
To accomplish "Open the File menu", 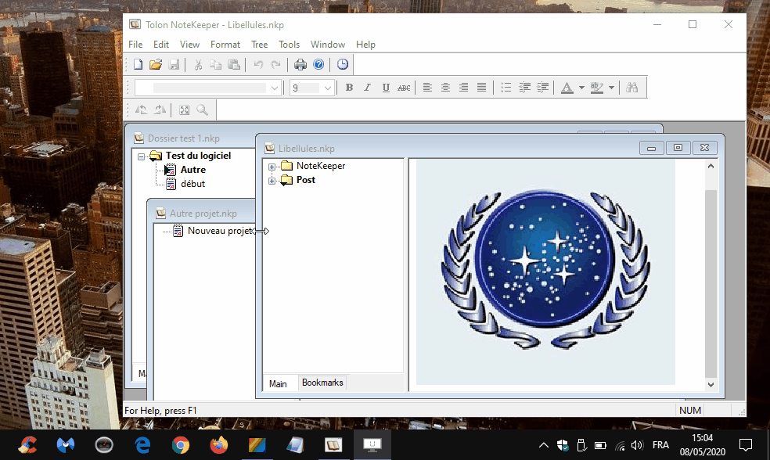I will pyautogui.click(x=135, y=44).
